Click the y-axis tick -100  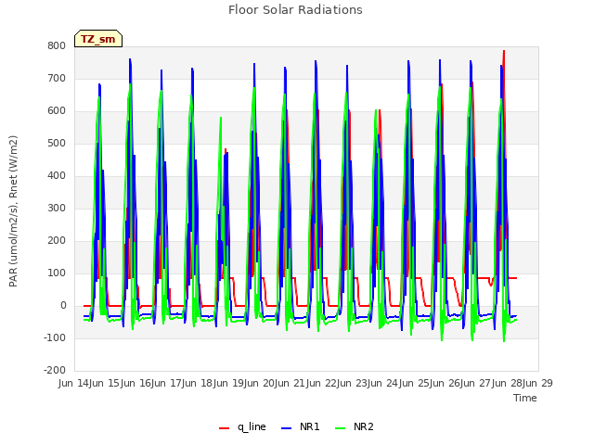(55, 337)
